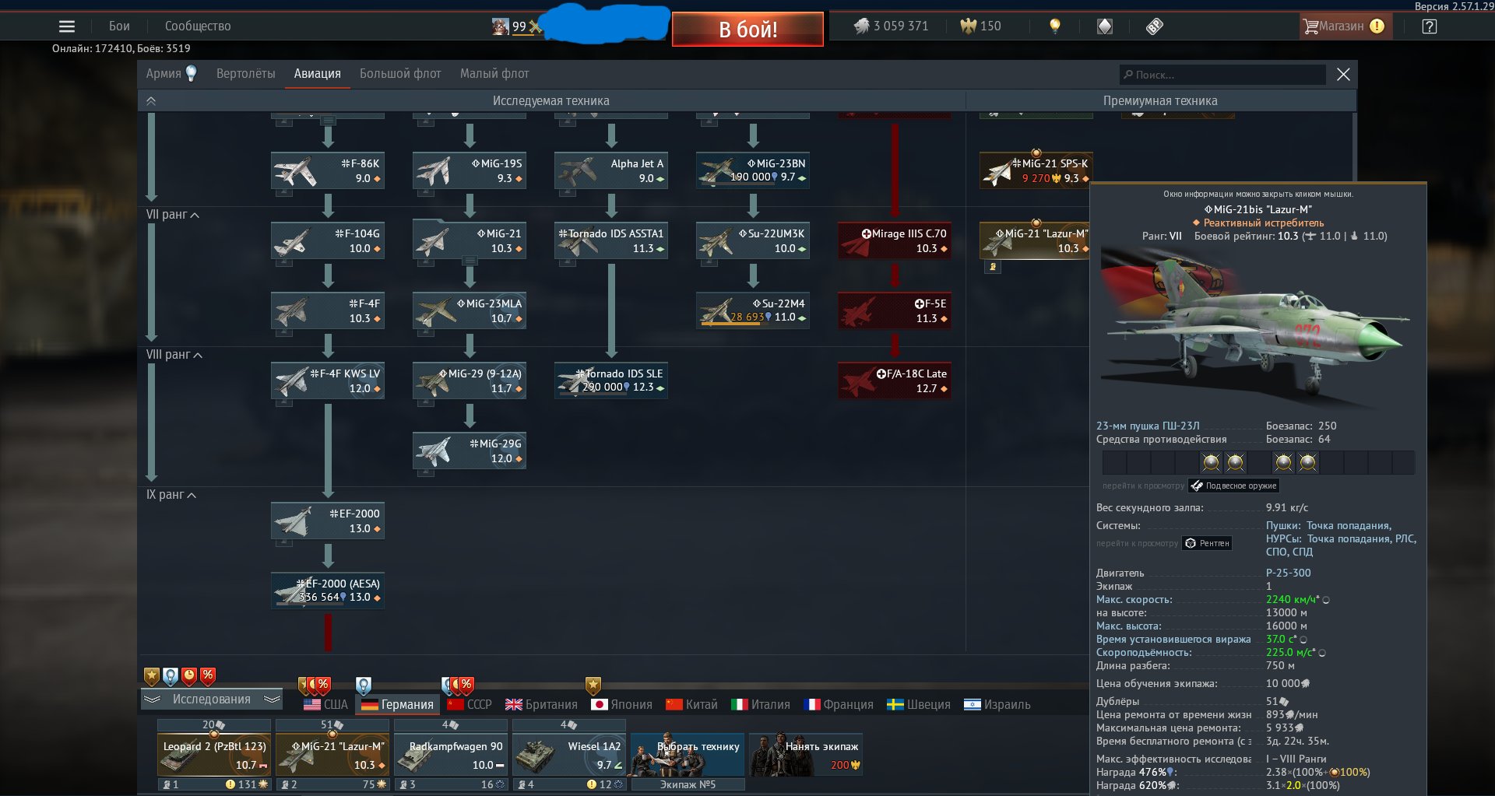1495x796 pixels.
Task: Open the Battle Pass ticket icon
Action: [x=1155, y=26]
